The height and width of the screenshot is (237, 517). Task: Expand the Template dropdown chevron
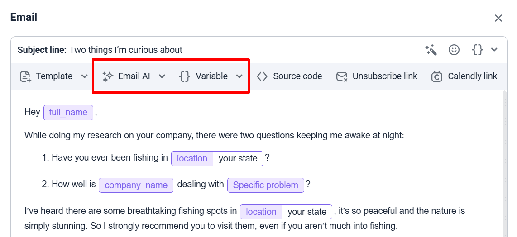click(x=84, y=76)
